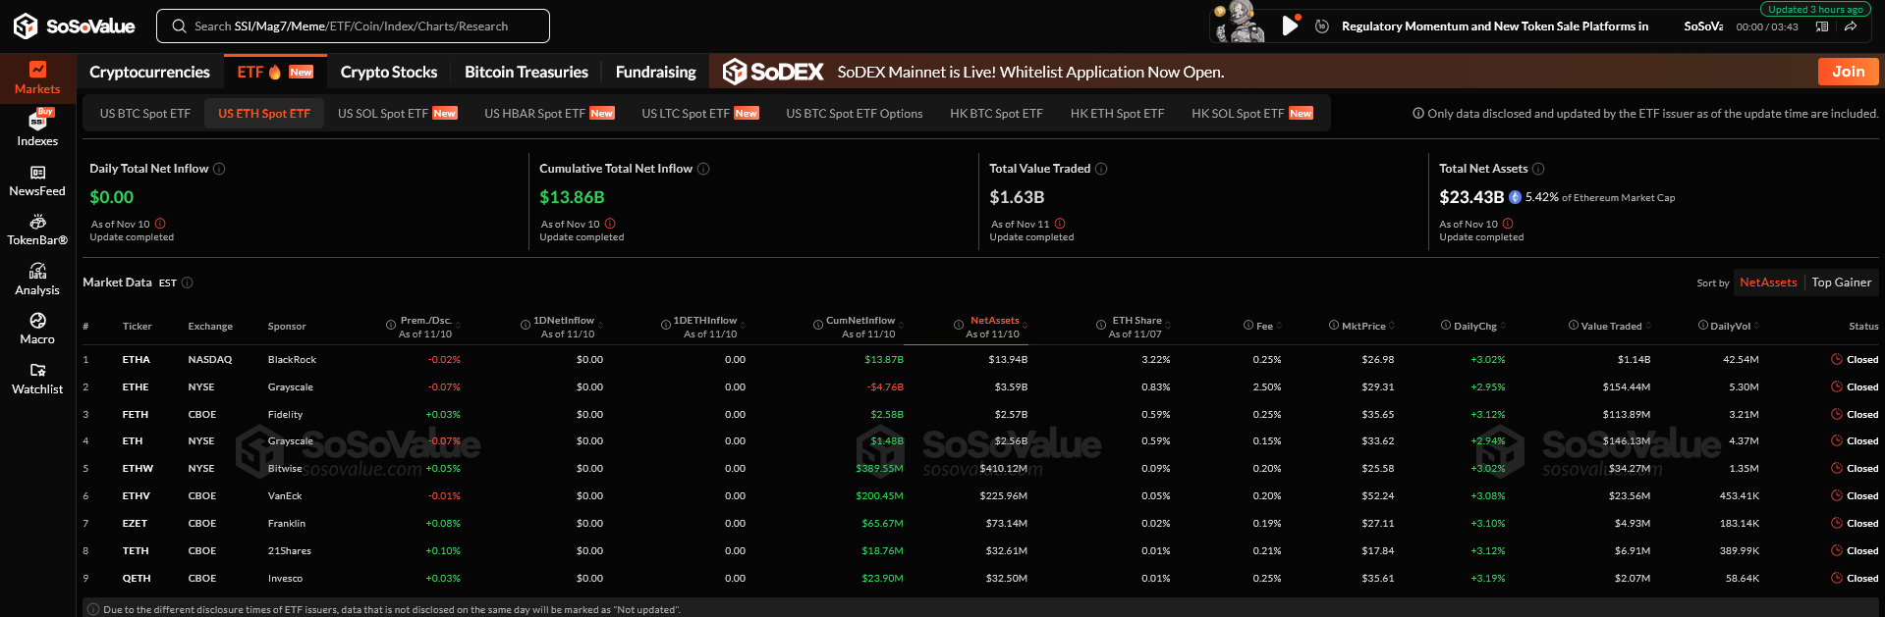1885x617 pixels.
Task: Sort table by Fee column
Action: tap(1279, 326)
